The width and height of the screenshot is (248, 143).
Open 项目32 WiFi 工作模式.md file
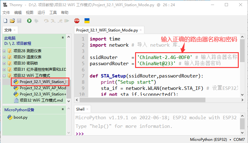coord(41,100)
